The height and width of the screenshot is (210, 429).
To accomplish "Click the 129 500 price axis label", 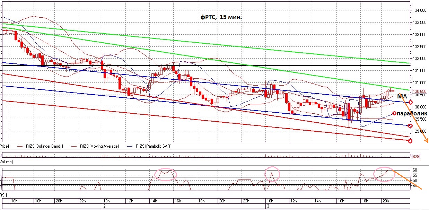I will pos(419,119).
